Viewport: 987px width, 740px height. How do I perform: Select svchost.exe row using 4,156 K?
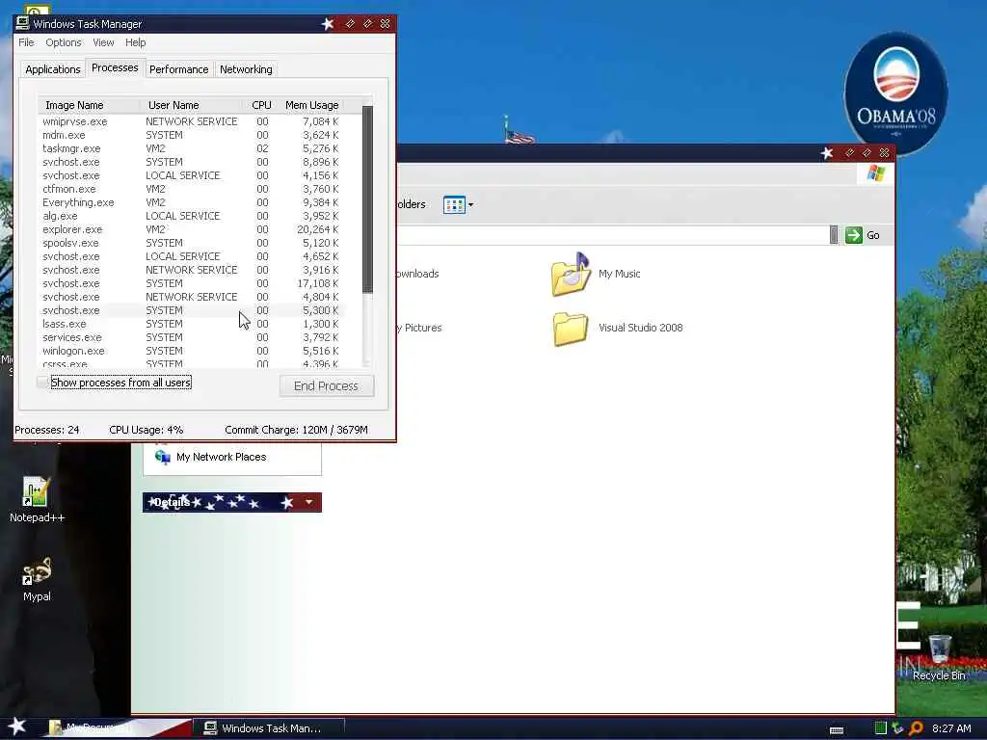click(191, 175)
